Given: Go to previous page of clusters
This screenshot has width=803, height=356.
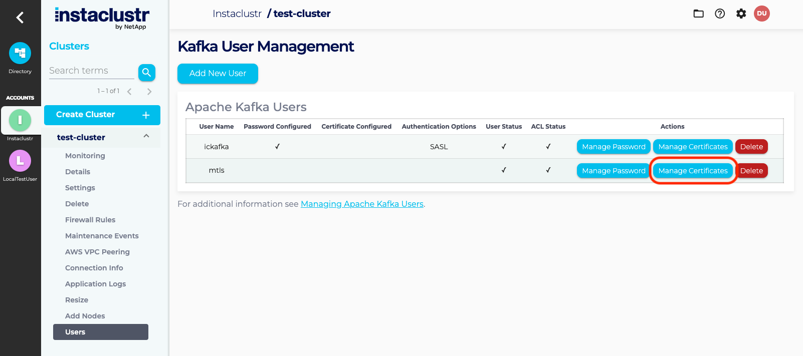Looking at the screenshot, I should (129, 92).
